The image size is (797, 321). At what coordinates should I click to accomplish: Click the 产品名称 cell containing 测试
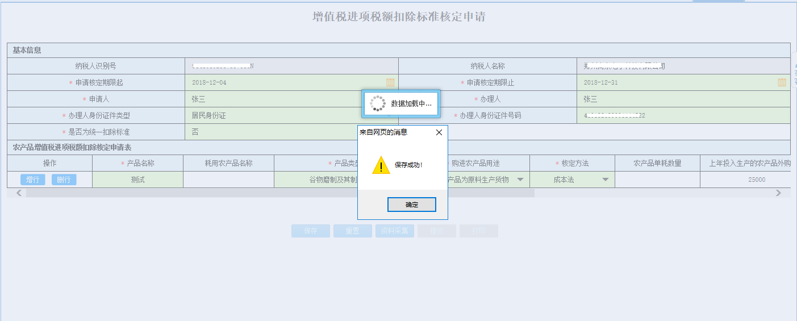(137, 180)
